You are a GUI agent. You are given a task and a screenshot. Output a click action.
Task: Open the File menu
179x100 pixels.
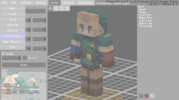coord(4,3)
